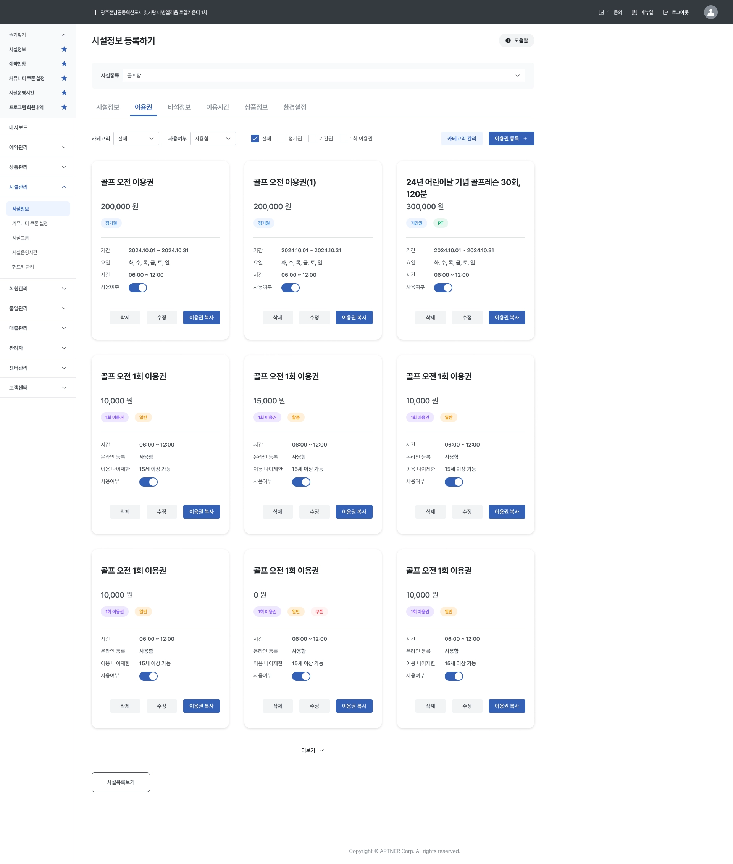Image resolution: width=733 pixels, height=864 pixels.
Task: Open 도움말 help info icon
Action: tap(508, 41)
